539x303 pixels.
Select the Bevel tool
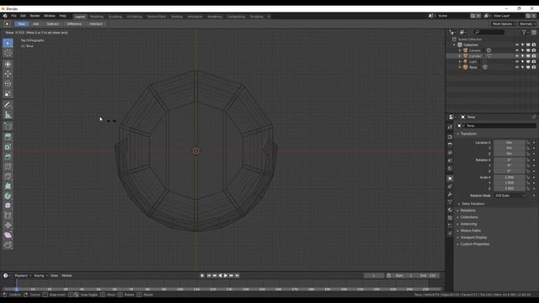pos(8,157)
